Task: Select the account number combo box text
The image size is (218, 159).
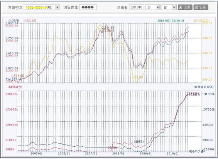Action: pos(40,7)
